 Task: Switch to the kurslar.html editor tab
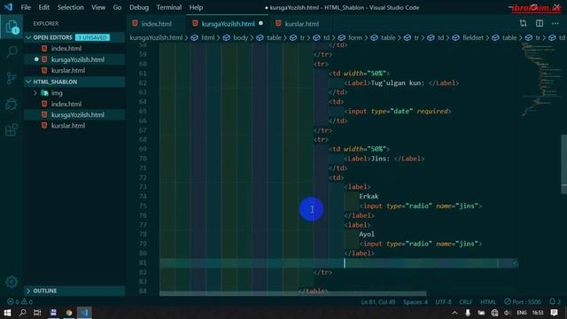(x=301, y=24)
